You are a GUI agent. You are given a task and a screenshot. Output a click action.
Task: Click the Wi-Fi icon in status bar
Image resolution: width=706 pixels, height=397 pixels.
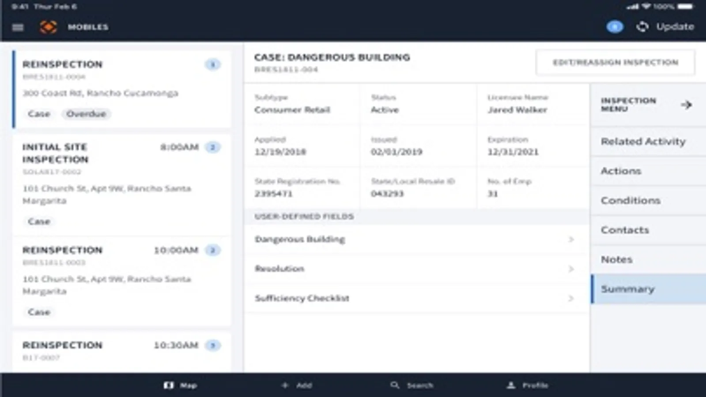pos(646,7)
